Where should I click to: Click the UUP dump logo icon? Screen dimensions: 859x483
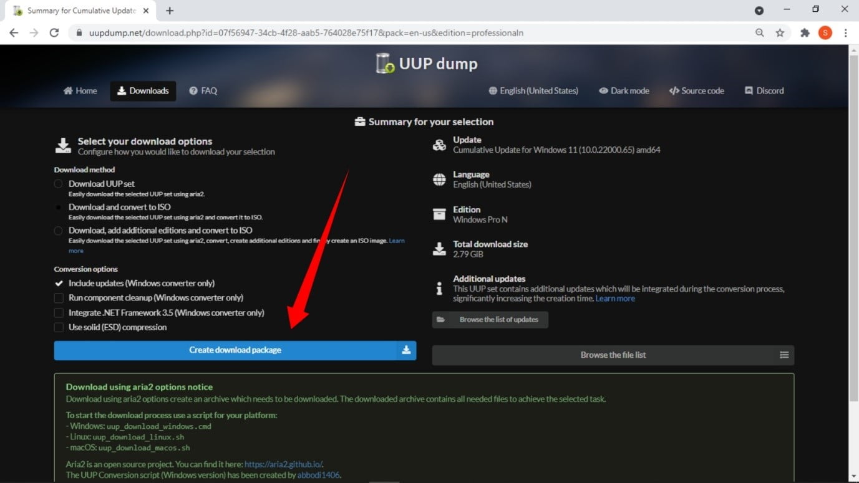[x=385, y=63]
